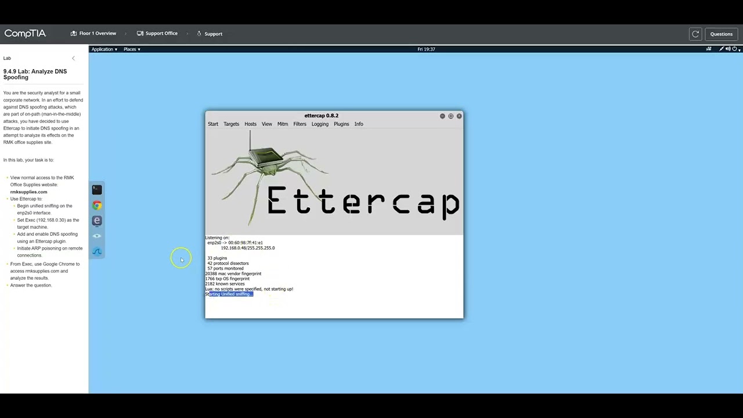Click the '57 ports monitored' log line

225,269
